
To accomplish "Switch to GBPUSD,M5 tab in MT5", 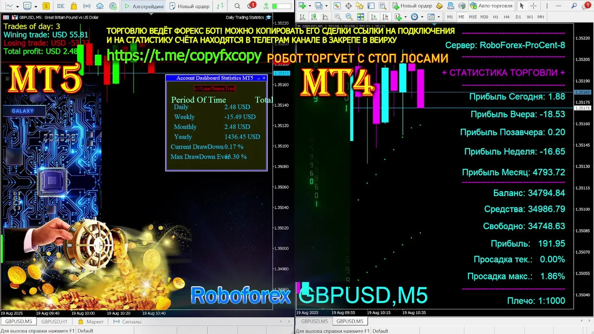I will [x=19, y=321].
